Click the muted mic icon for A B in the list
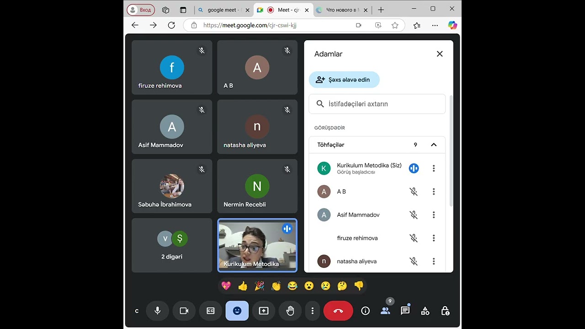 tap(414, 191)
